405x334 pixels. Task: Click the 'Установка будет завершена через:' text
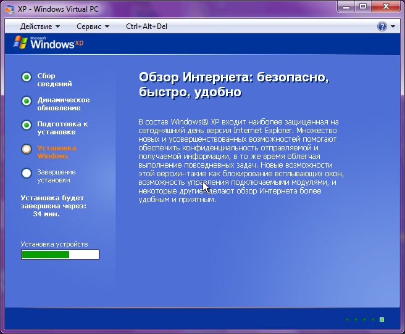(54, 202)
